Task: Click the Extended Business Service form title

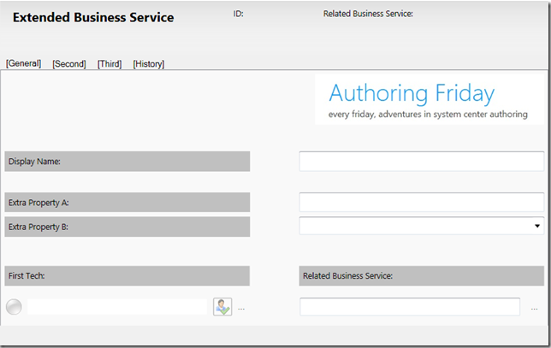Action: (93, 18)
